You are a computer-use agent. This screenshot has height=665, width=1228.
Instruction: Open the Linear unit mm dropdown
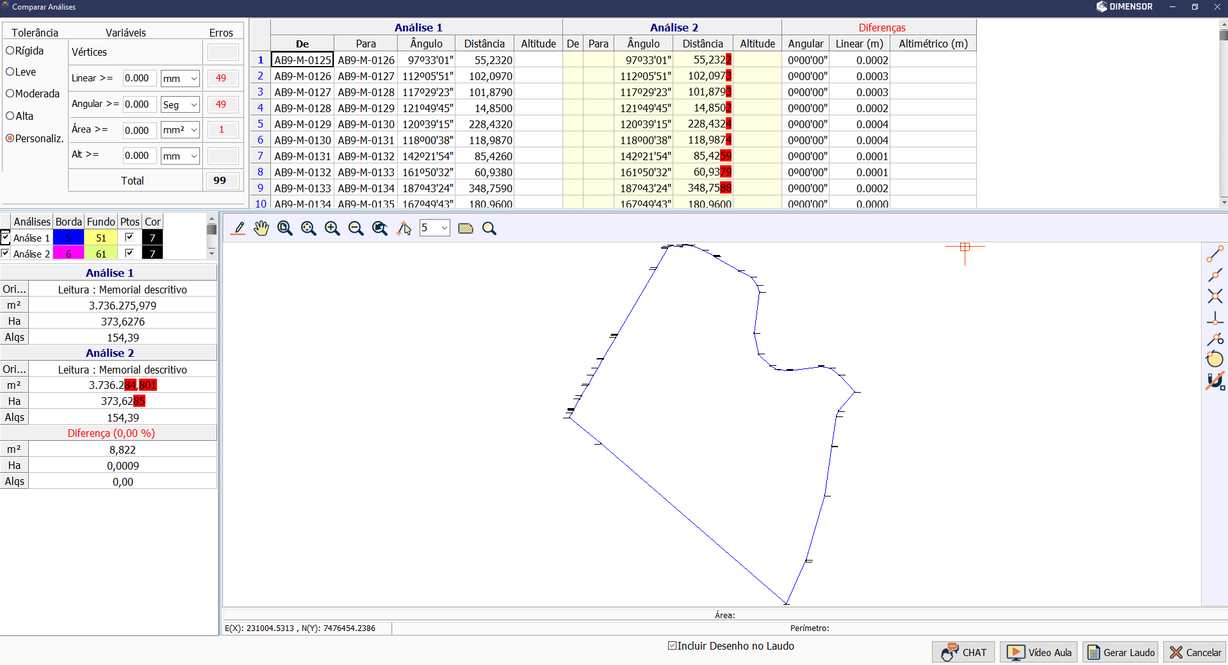point(180,78)
